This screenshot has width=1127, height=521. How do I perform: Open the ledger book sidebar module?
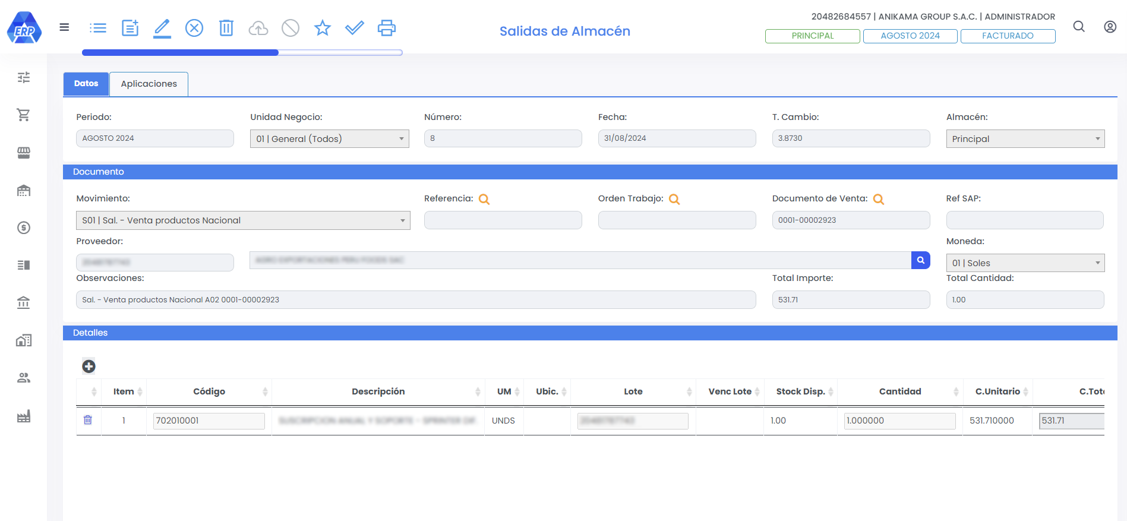coord(24,265)
